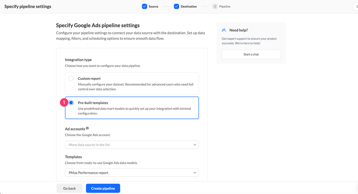Click the Create pipeline button
358x194 pixels.
click(103, 188)
